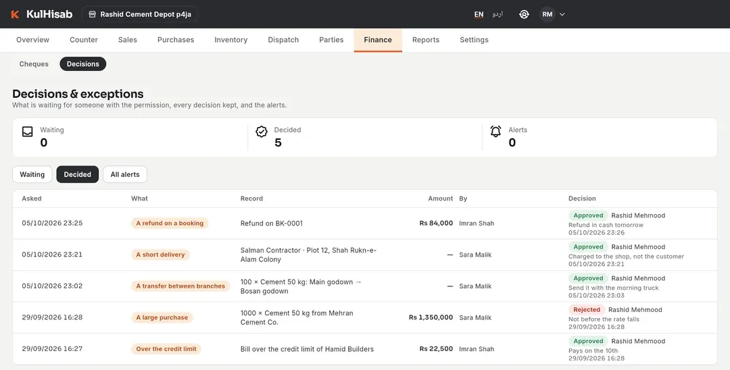Click the 05/10/2026 23:25 asked time
This screenshot has height=370, width=730.
(x=52, y=223)
